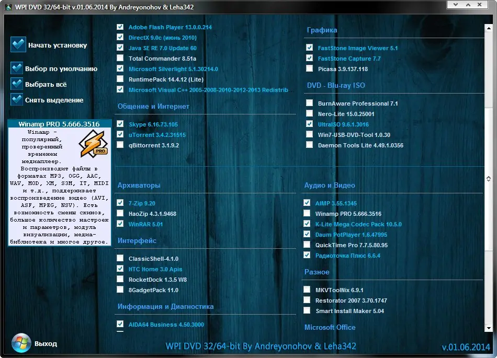The height and width of the screenshot is (358, 497).
Task: Check Daemon Tools Lite 4.49.1.0356
Action: [x=310, y=145]
